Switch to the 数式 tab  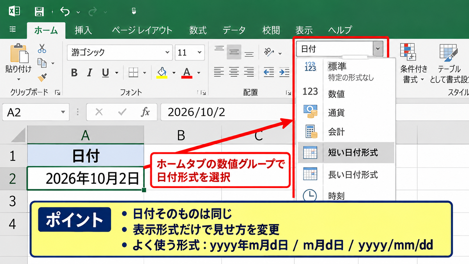(x=198, y=30)
